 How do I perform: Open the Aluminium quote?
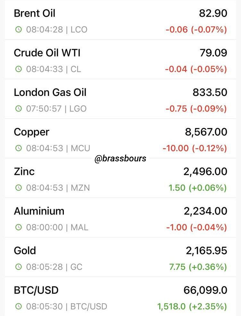(121, 218)
